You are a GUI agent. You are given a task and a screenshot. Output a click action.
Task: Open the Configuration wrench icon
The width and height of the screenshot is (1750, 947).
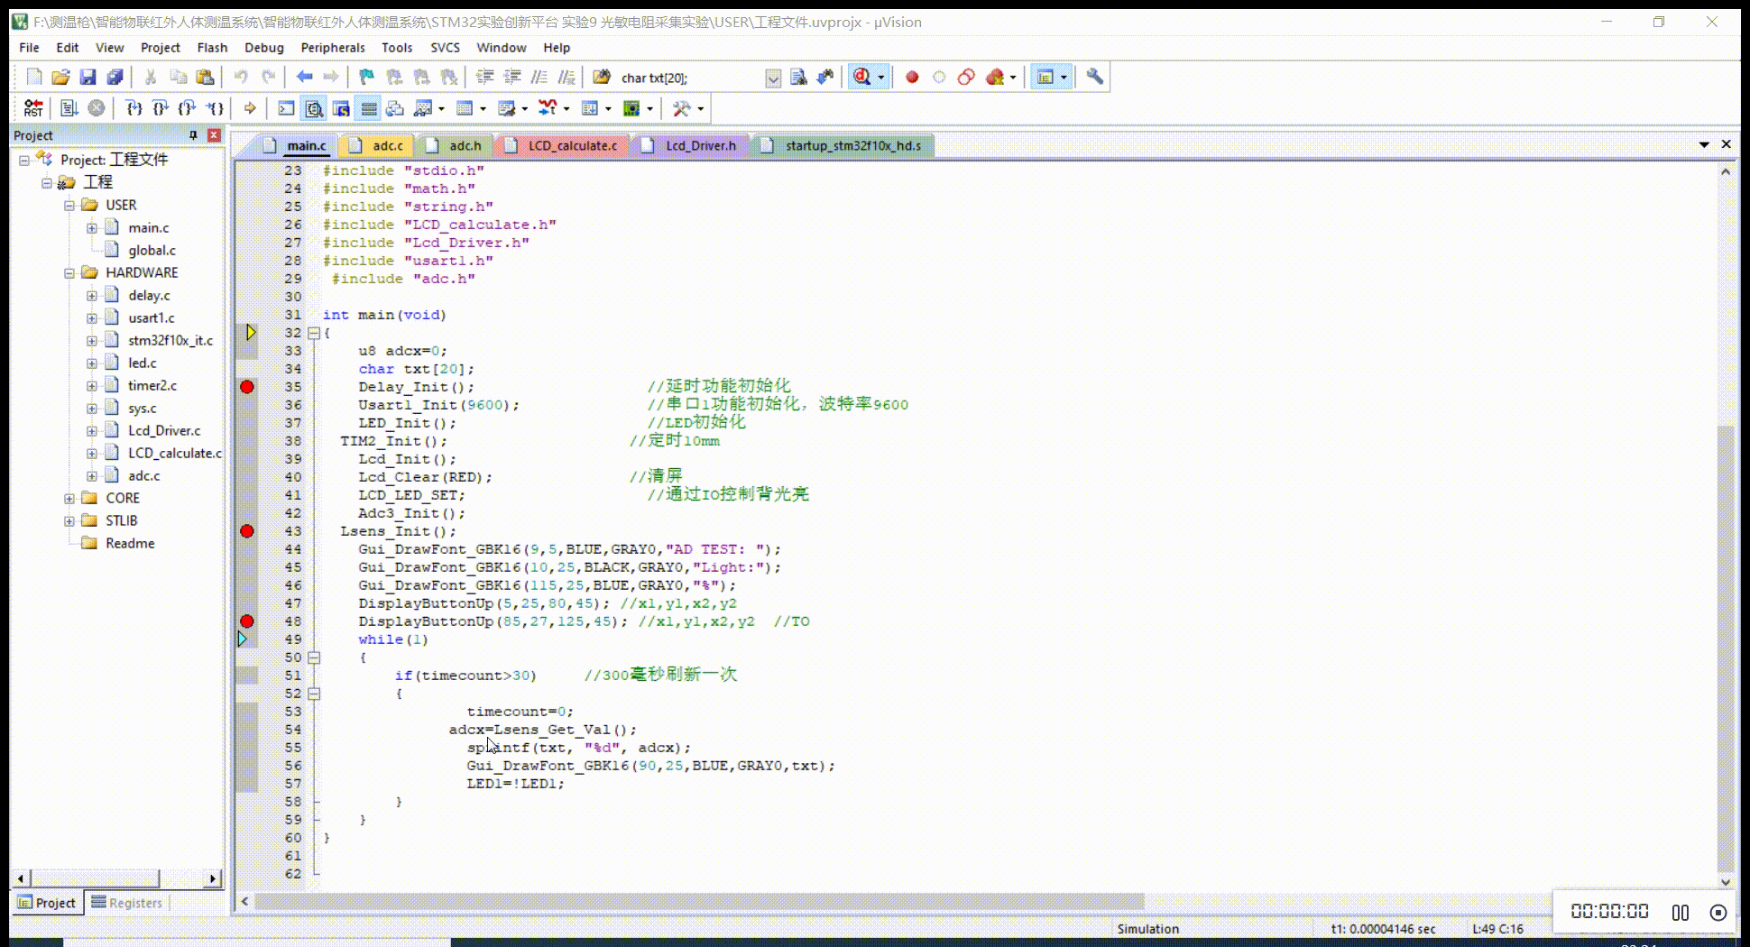(1094, 78)
